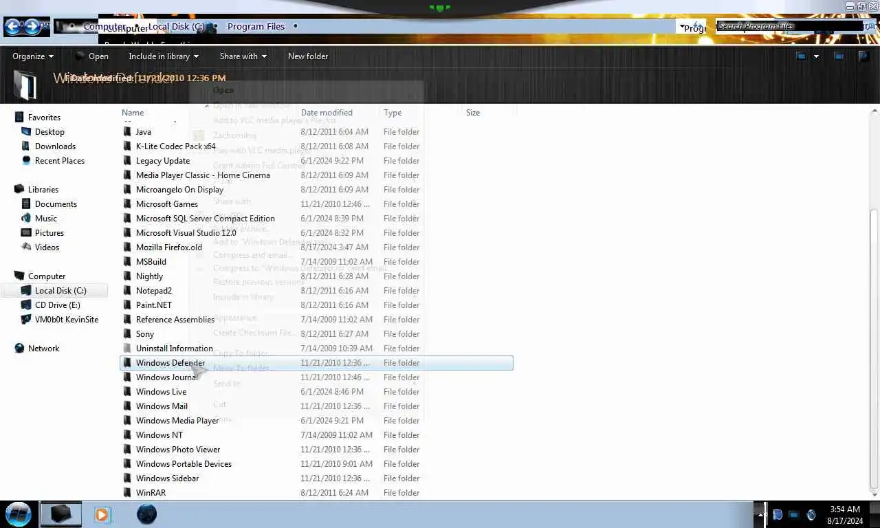Open the Action Center flag tray icon

pyautogui.click(x=778, y=514)
